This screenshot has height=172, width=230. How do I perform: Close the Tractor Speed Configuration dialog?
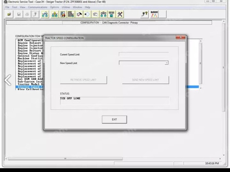pyautogui.click(x=180, y=38)
